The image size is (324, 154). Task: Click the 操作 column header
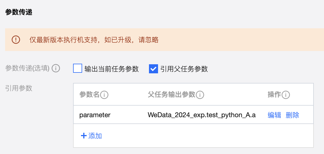pos(274,95)
